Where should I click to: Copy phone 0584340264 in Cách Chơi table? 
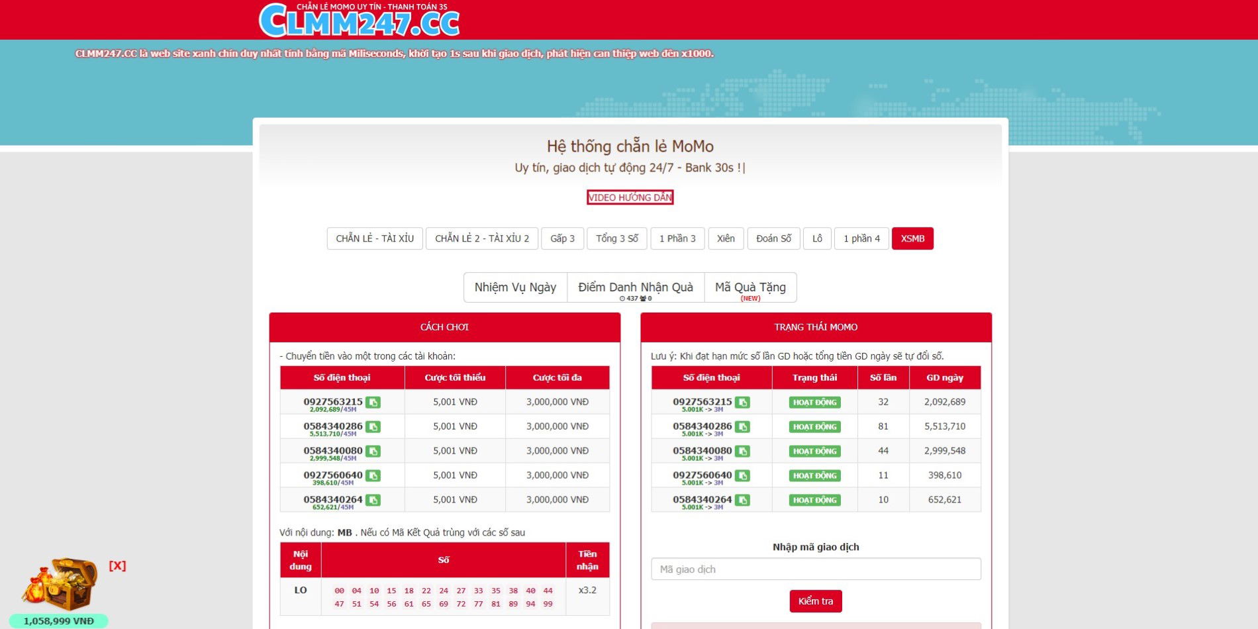(373, 500)
